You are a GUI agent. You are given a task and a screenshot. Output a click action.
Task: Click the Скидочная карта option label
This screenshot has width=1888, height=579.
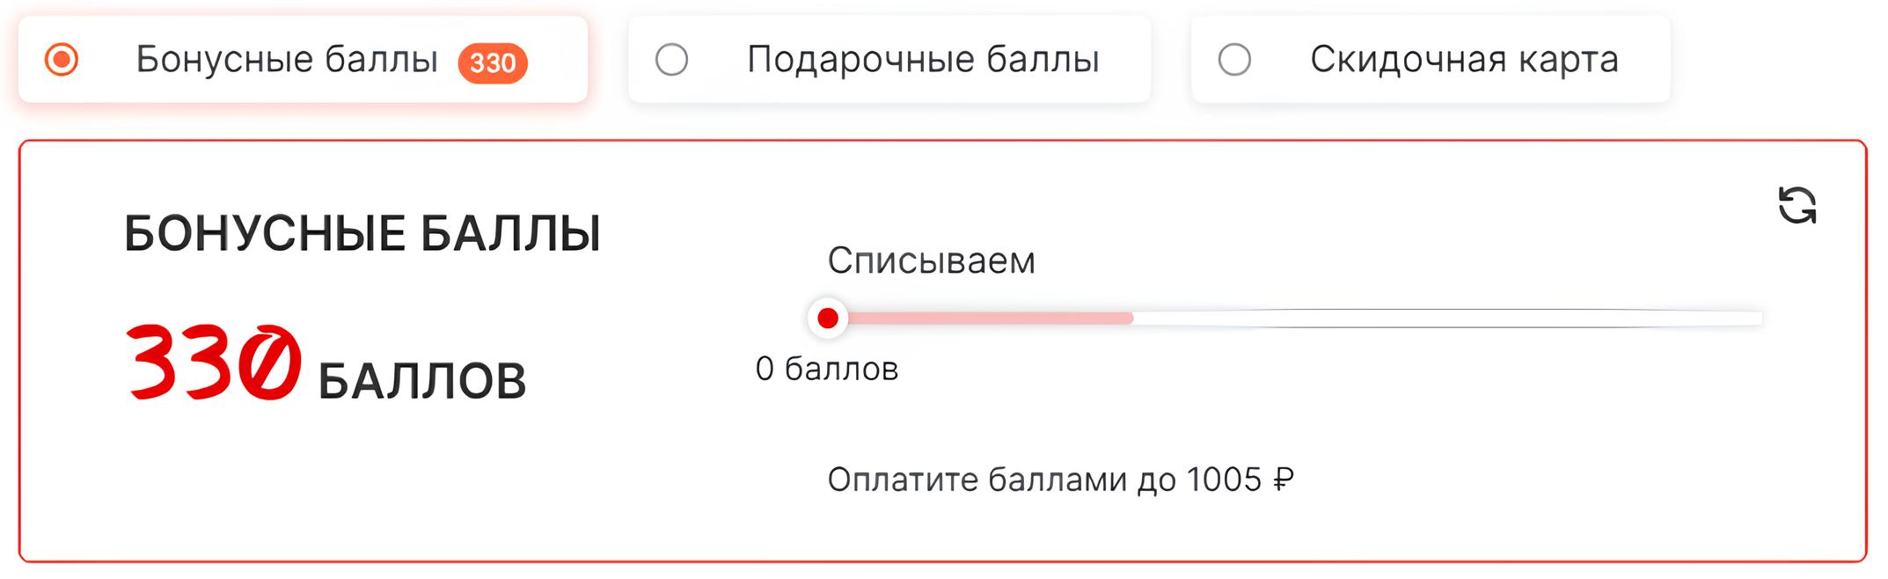(x=1464, y=60)
